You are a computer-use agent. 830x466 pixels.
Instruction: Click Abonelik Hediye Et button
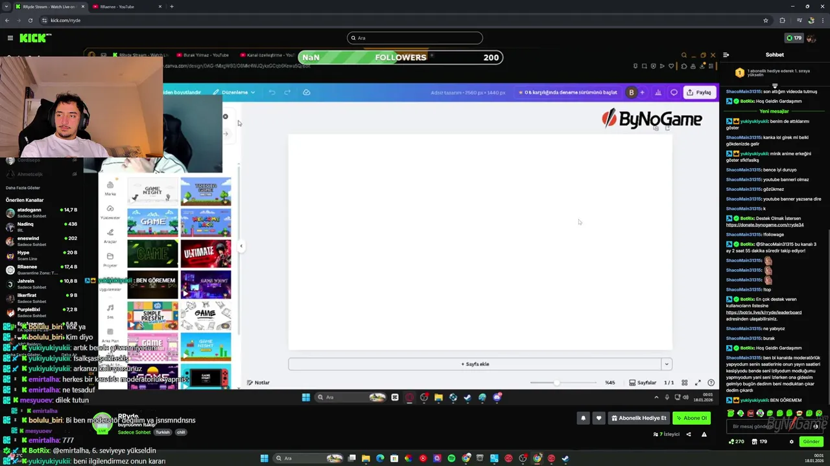coord(639,418)
